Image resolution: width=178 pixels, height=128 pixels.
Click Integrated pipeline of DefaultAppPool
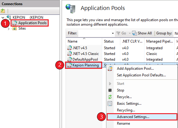tap(154, 59)
